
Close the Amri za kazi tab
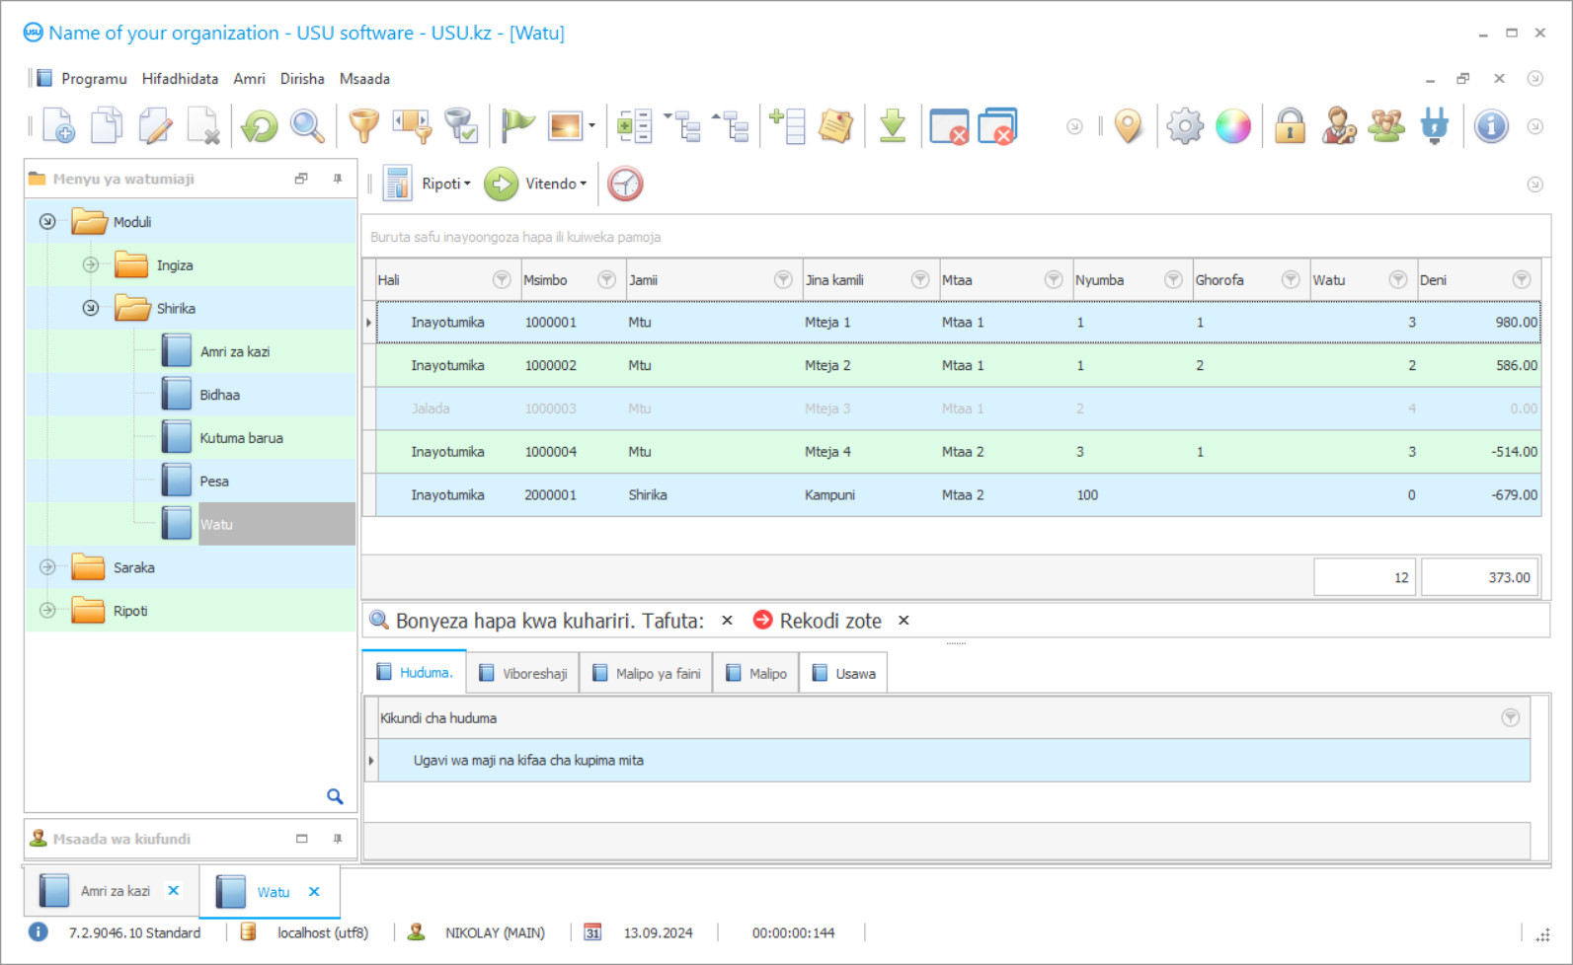[x=174, y=890]
